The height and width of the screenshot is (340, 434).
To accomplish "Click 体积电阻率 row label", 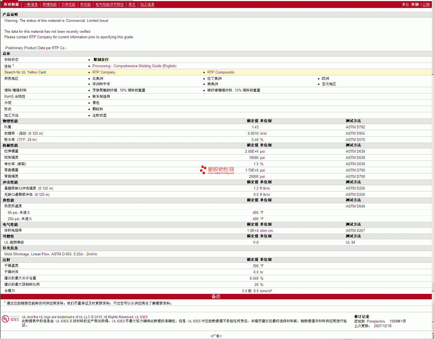I will 13,230.
